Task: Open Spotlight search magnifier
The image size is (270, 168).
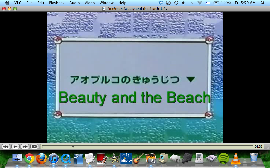Action: coord(263,3)
